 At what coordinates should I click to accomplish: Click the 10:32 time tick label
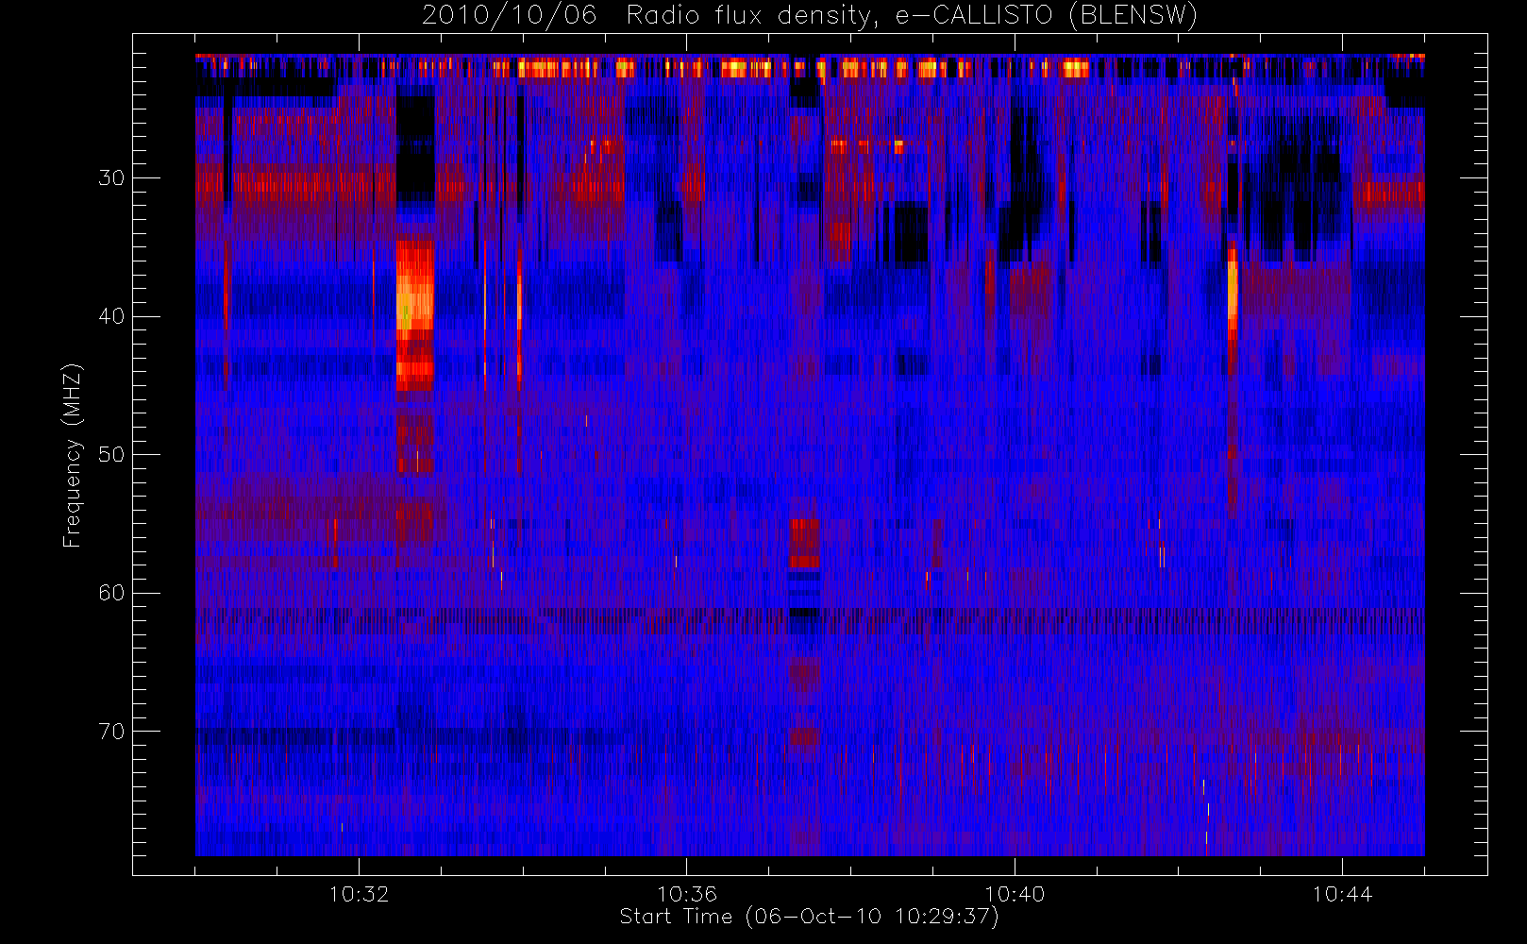(359, 894)
